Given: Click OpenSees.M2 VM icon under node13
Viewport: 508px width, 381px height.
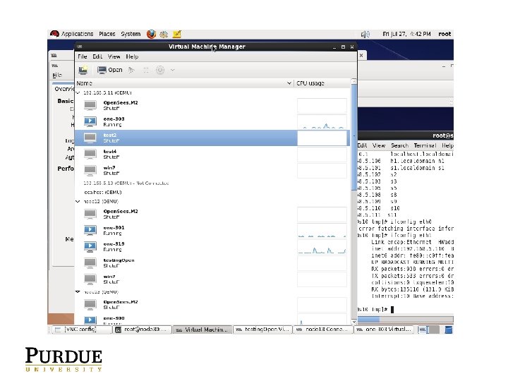Looking at the screenshot, I should [x=90, y=305].
